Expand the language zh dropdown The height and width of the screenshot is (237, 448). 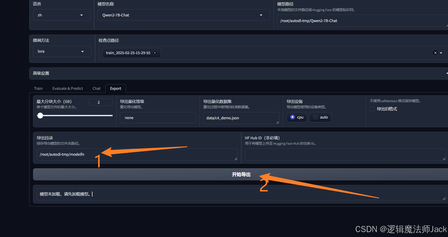pos(61,15)
